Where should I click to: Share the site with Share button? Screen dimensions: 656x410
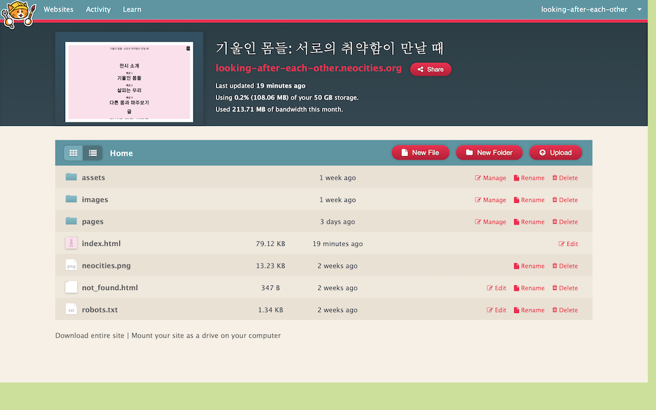430,70
